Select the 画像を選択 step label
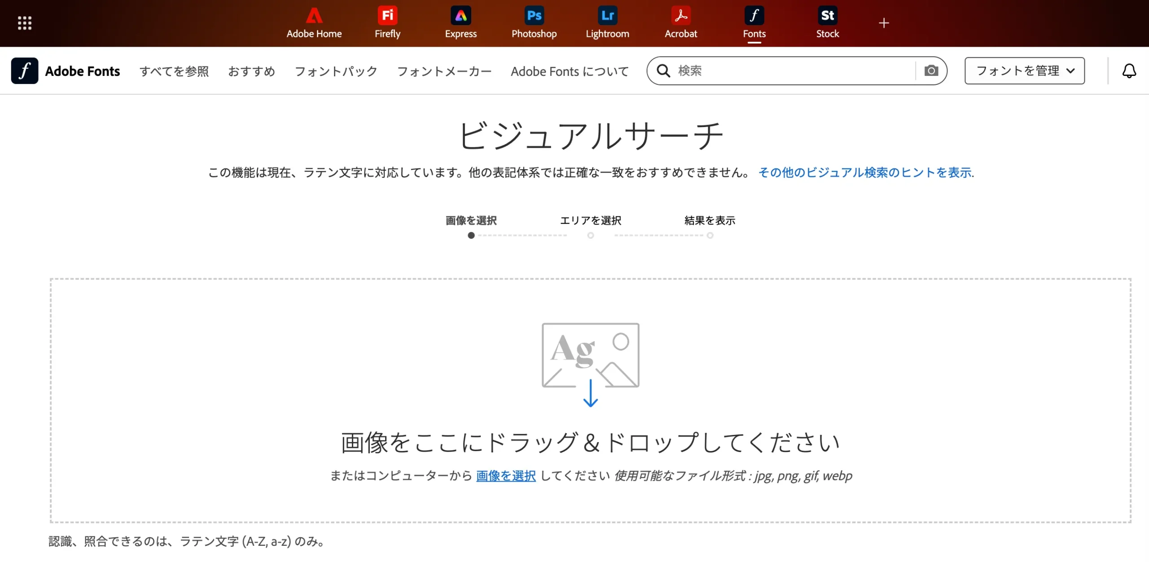This screenshot has height=562, width=1149. (x=471, y=220)
